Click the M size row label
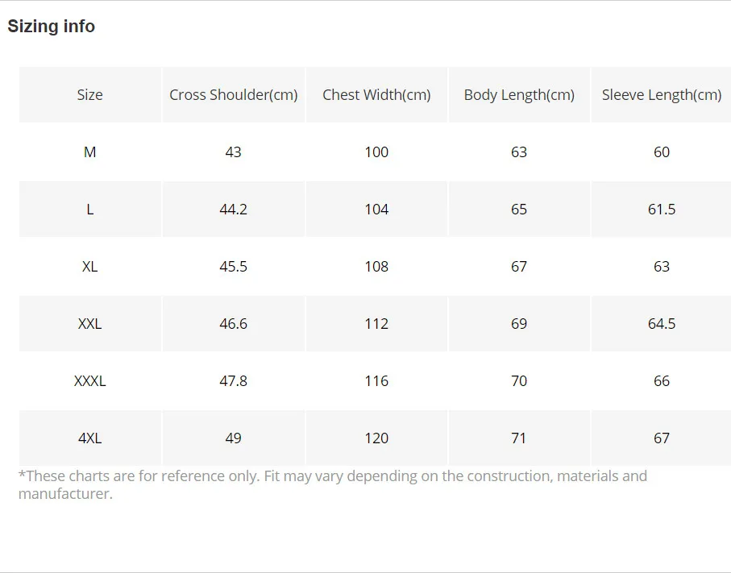 click(x=89, y=152)
